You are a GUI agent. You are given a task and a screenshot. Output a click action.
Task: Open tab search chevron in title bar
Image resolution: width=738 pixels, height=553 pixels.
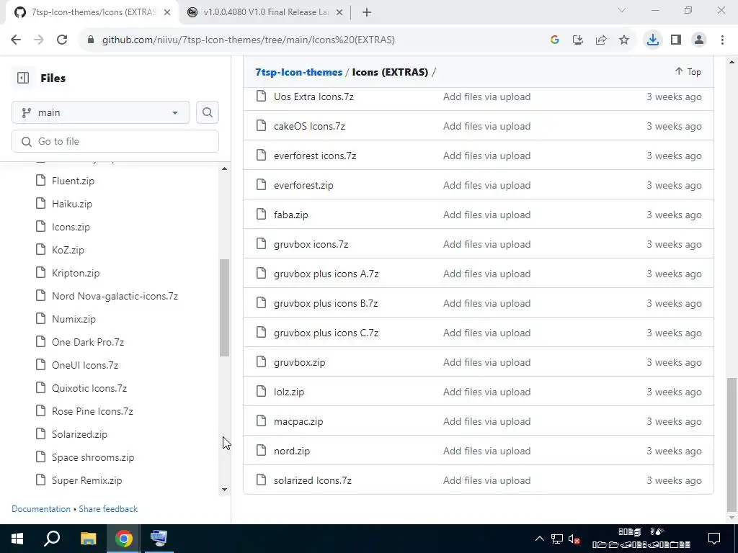[621, 10]
